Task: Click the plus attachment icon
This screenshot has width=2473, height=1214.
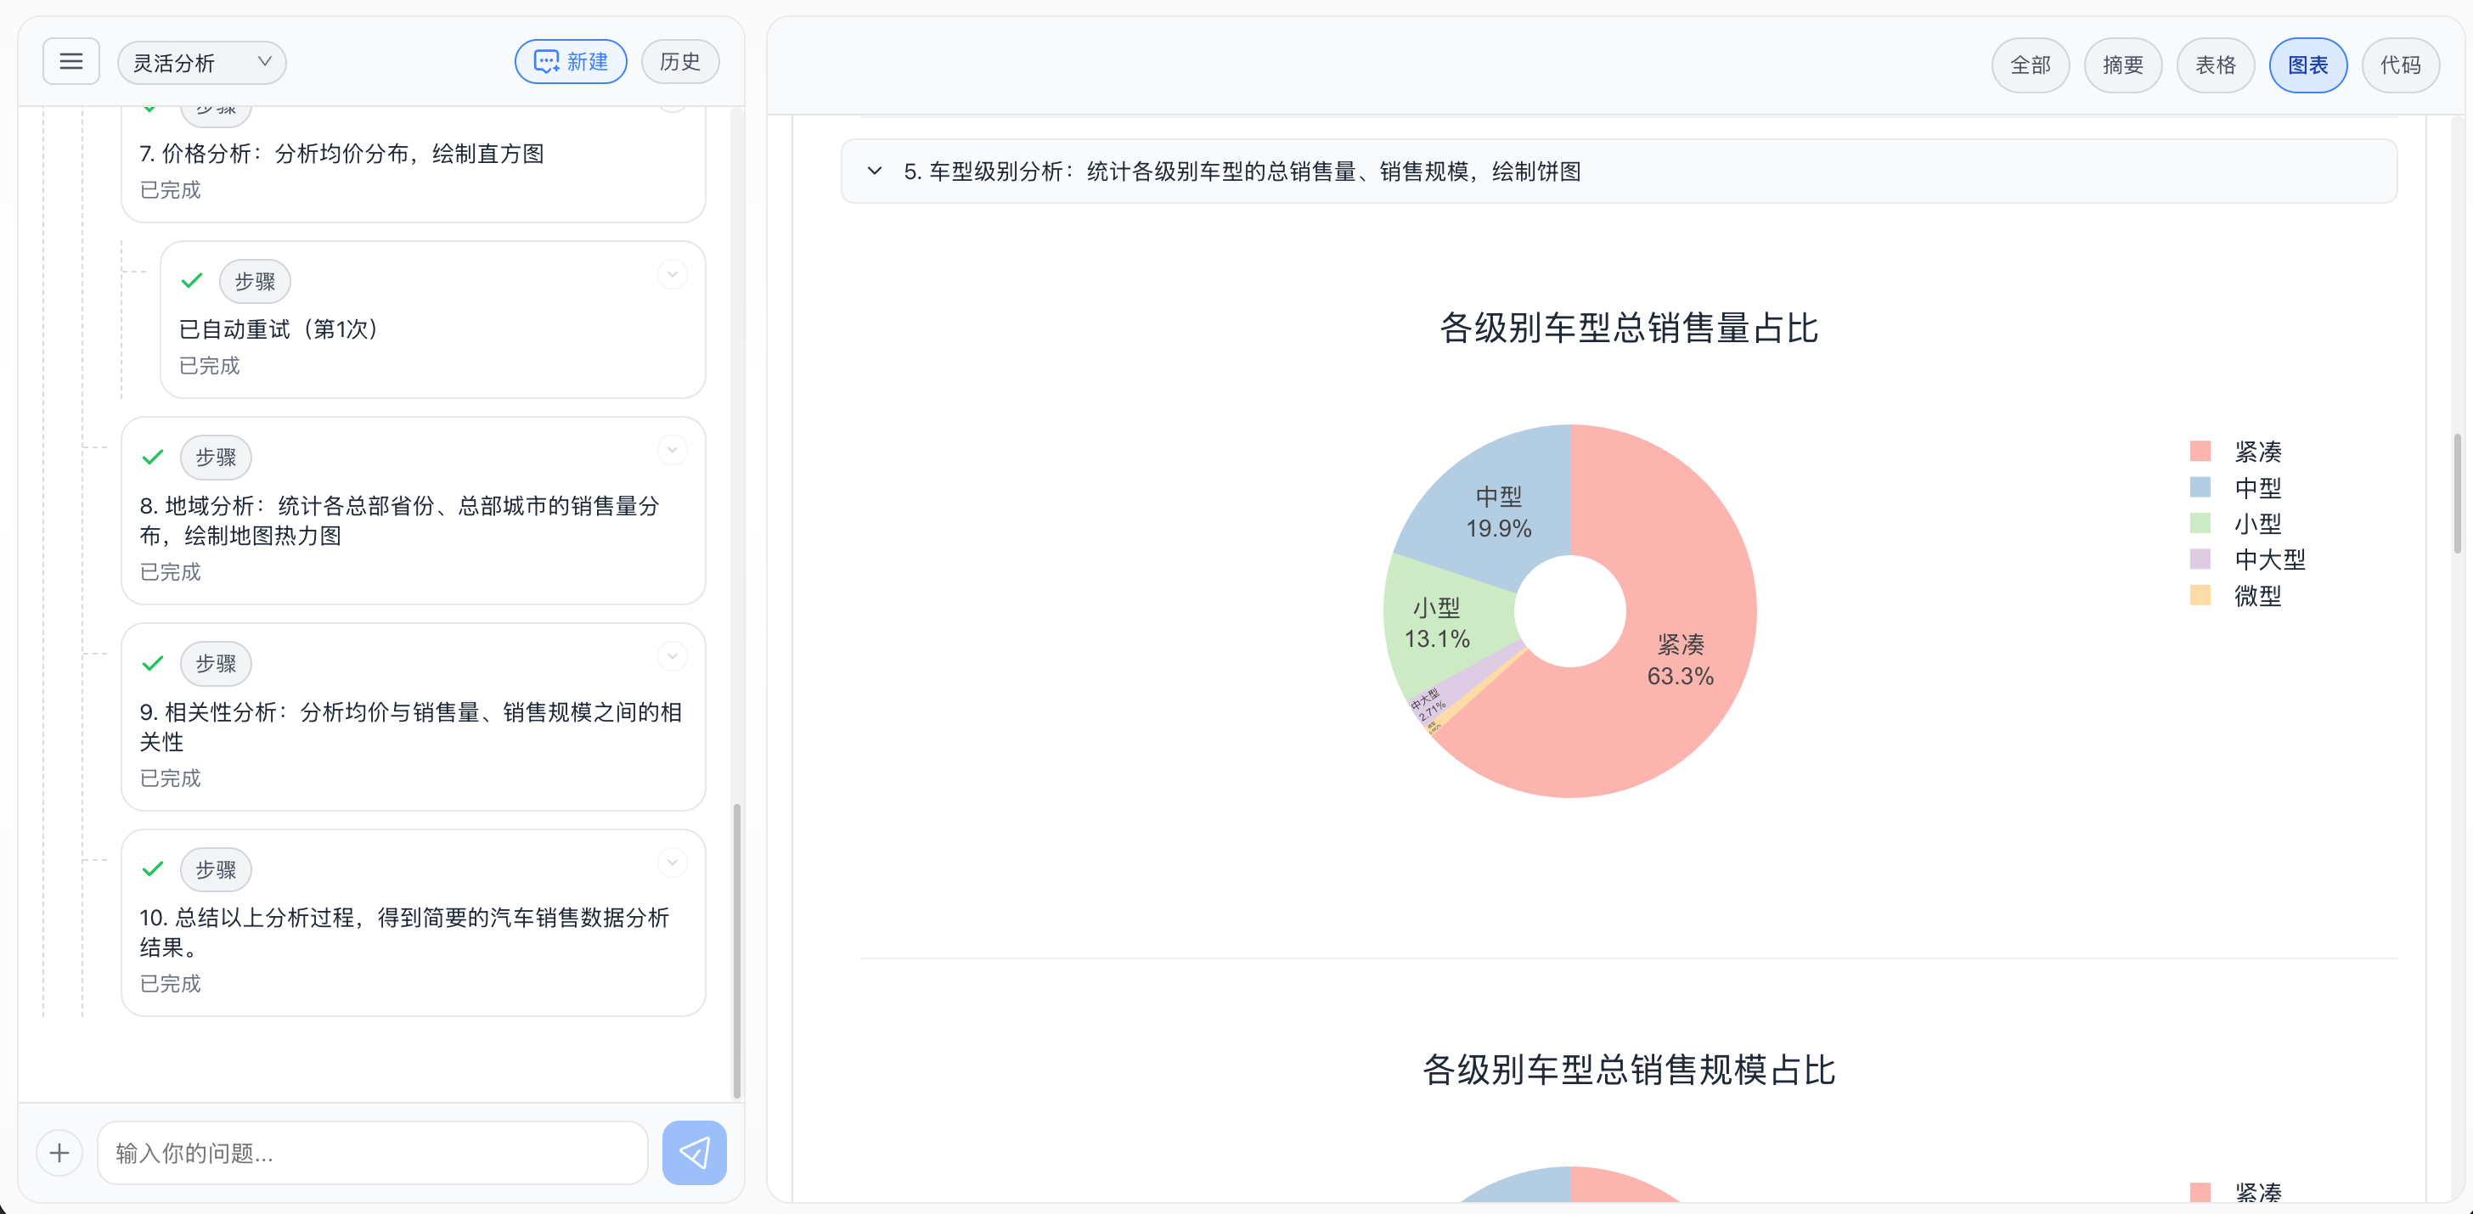Action: click(x=59, y=1152)
